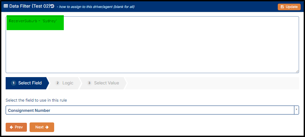Viewport: 305px width, 137px height.
Task: Click the dropdown arrow of the field selector
Action: 296,110
